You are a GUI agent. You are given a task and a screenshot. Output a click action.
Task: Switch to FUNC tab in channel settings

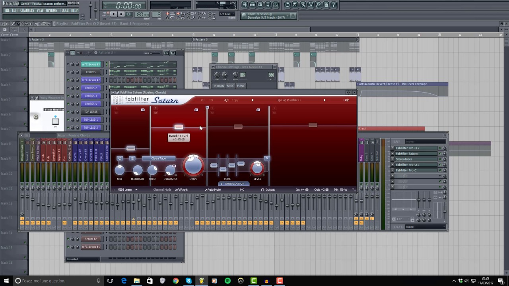[241, 86]
